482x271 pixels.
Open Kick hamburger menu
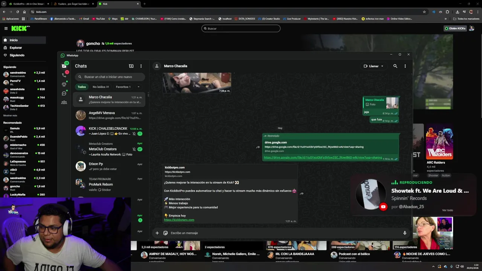click(6, 28)
